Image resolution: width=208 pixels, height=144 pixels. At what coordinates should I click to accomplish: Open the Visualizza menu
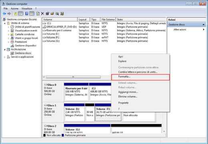27,8
